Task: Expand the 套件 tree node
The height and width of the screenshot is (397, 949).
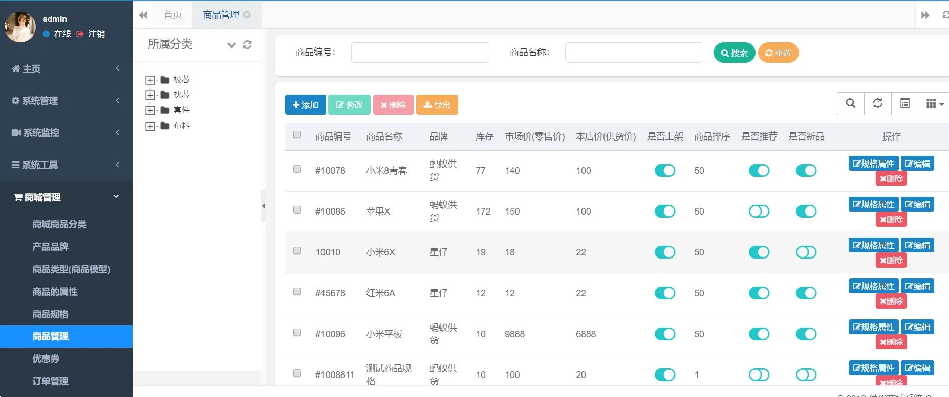Action: [150, 110]
